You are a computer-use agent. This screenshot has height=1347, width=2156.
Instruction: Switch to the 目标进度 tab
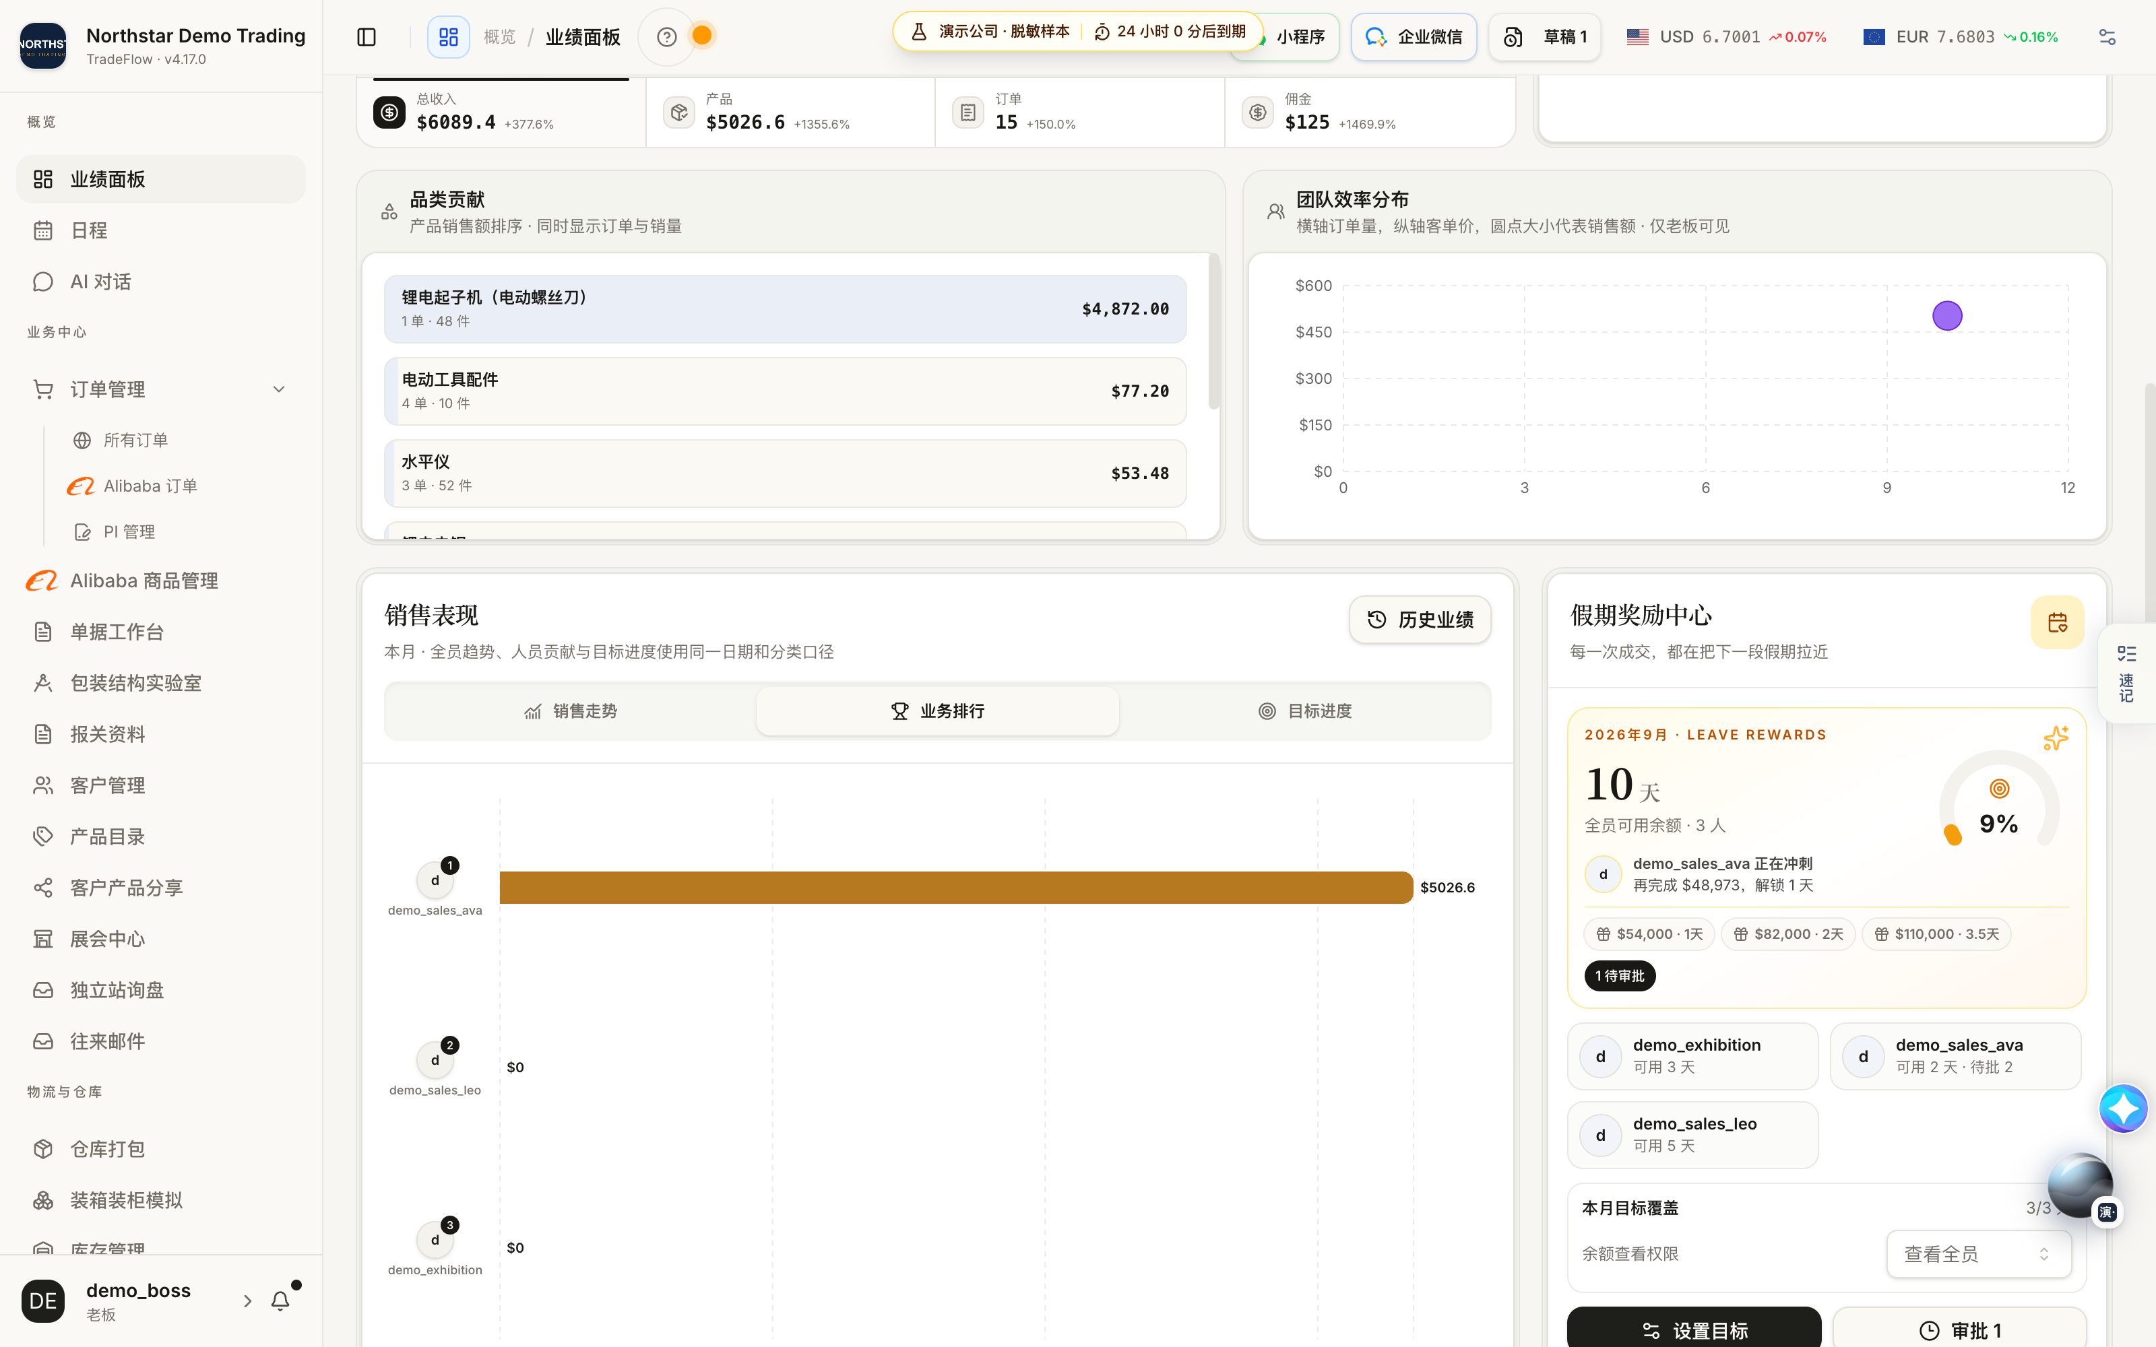click(x=1305, y=711)
